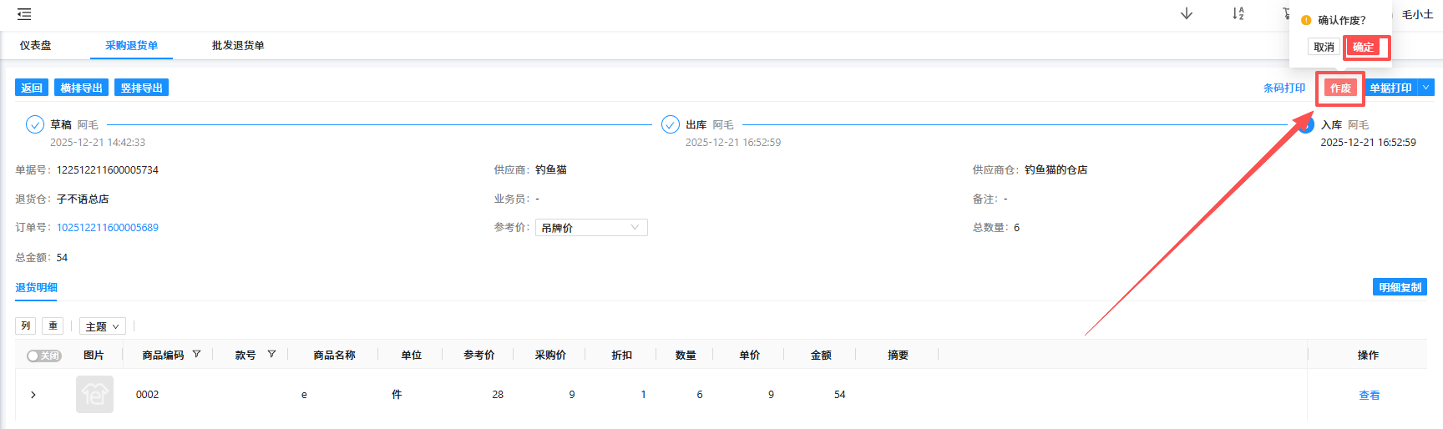Open the 参考价 吊牌价 dropdown
This screenshot has height=429, width=1443.
(x=591, y=228)
